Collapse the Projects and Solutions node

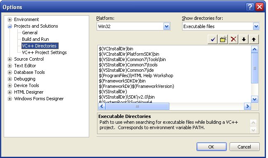(10, 26)
